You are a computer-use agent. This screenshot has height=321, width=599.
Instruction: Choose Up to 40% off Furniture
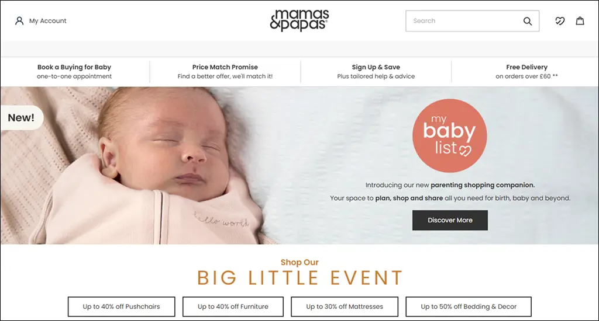[233, 306]
